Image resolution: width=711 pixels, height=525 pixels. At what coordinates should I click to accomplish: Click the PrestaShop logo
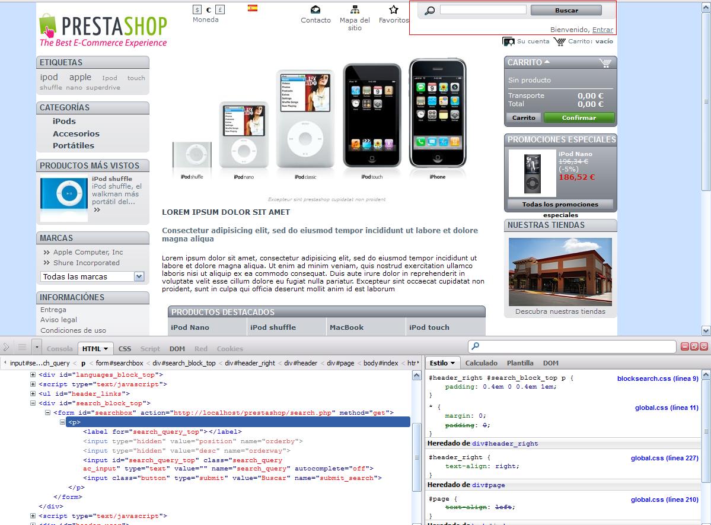pos(103,30)
